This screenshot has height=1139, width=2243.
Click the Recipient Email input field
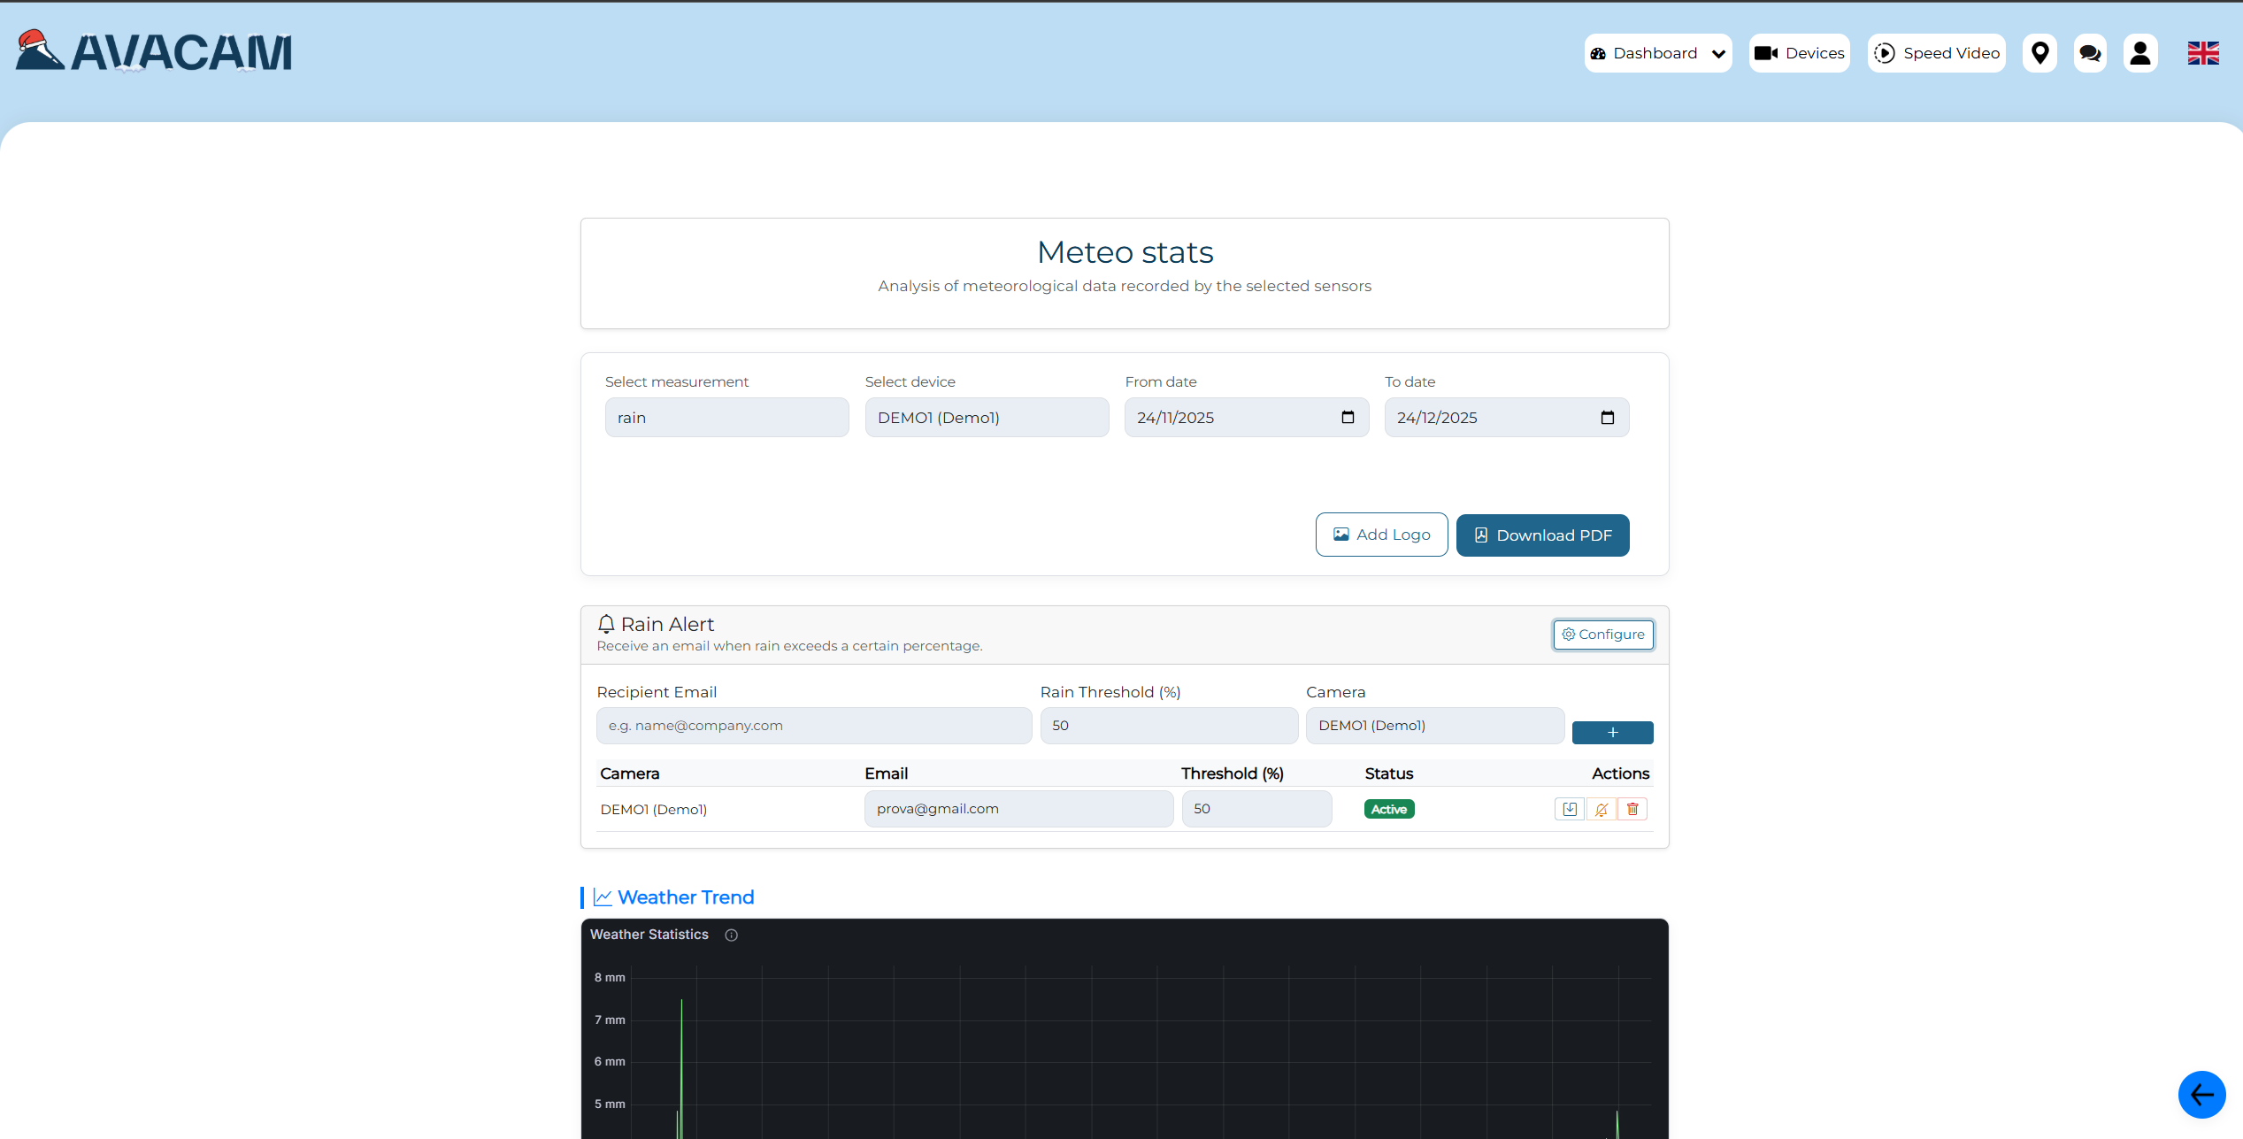coord(813,726)
